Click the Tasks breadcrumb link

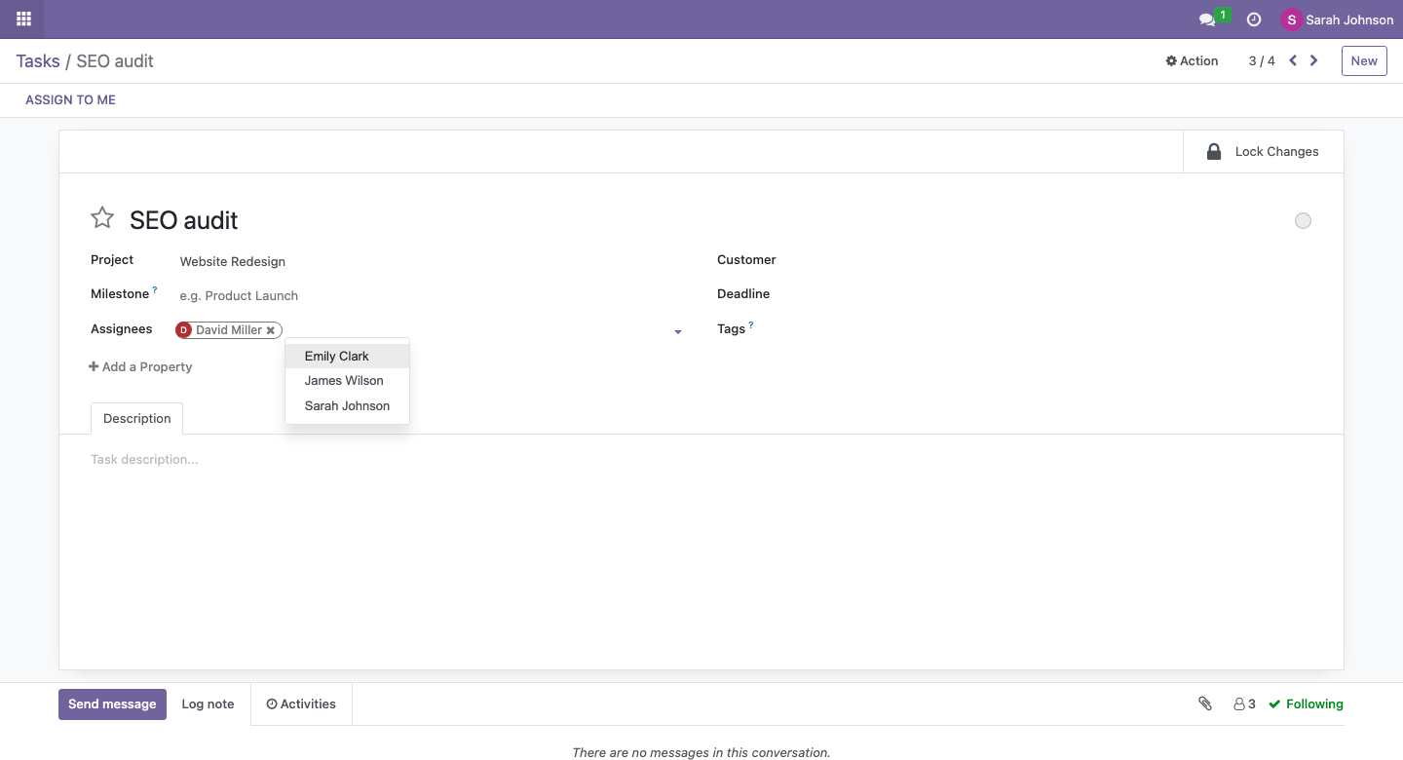pos(38,60)
